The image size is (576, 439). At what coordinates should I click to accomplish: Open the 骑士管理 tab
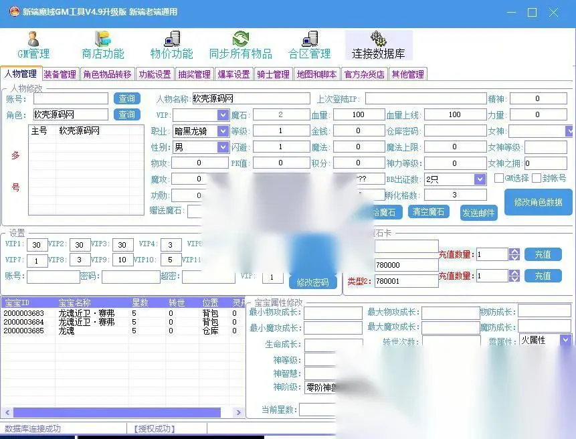tap(274, 74)
